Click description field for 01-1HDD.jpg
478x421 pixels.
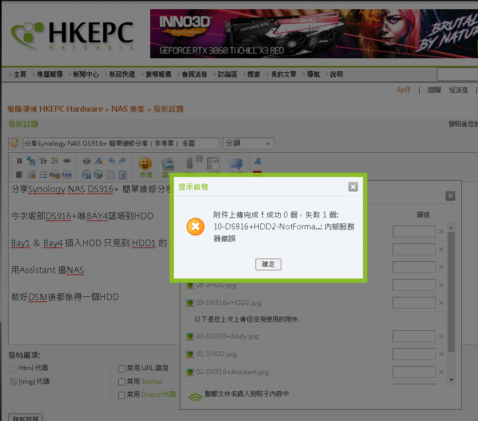[x=414, y=354]
